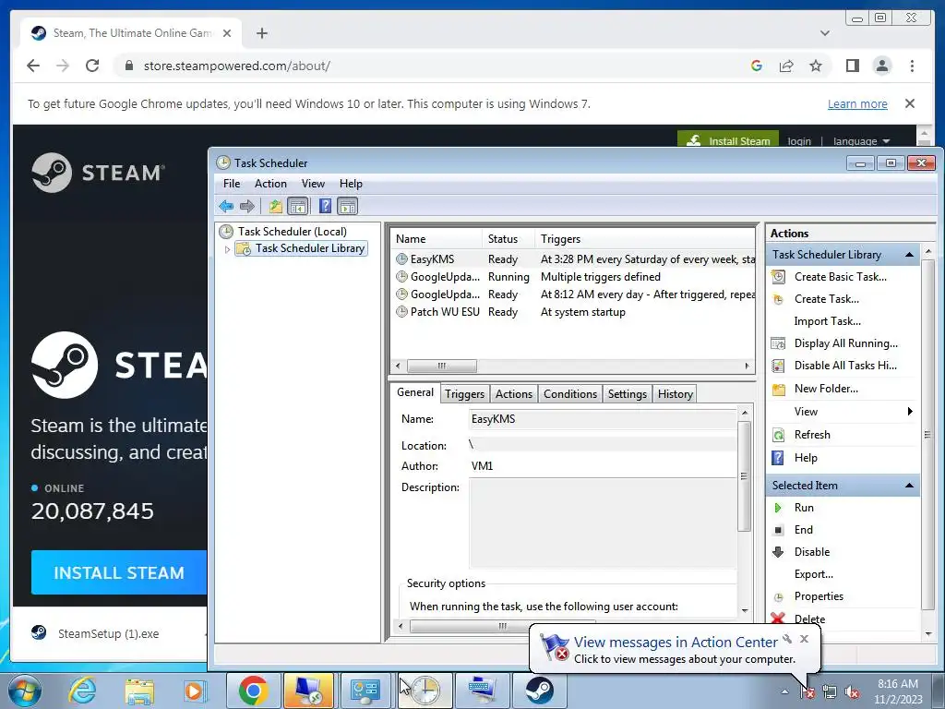
Task: End the selected task
Action: (804, 530)
